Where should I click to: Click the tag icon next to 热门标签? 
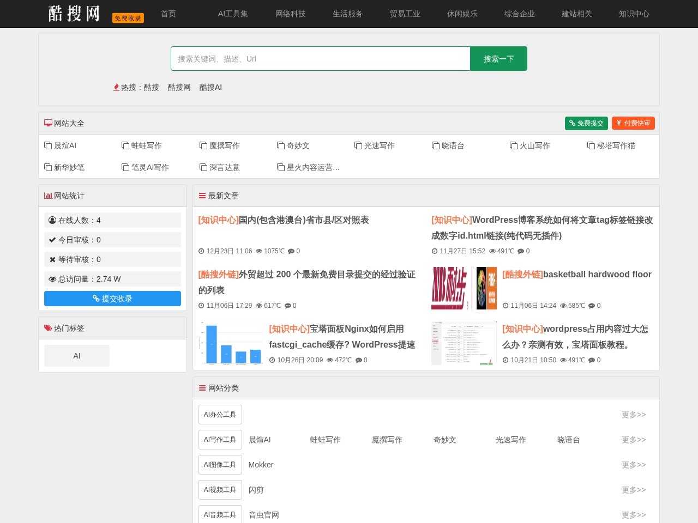point(47,328)
